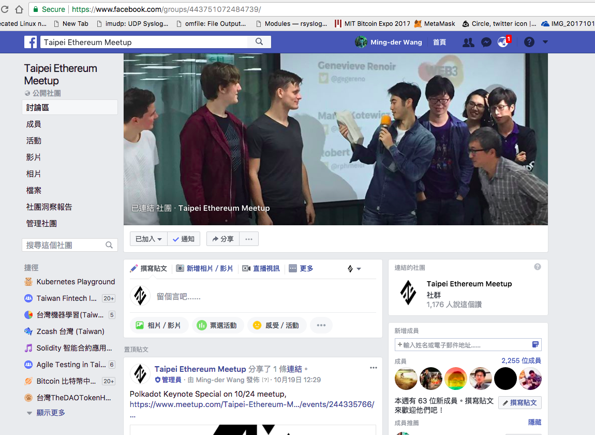The image size is (595, 435).
Task: Select 直播視訊 tab
Action: (x=261, y=269)
